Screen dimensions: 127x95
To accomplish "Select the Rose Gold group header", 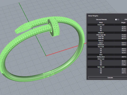I will coord(107,47).
